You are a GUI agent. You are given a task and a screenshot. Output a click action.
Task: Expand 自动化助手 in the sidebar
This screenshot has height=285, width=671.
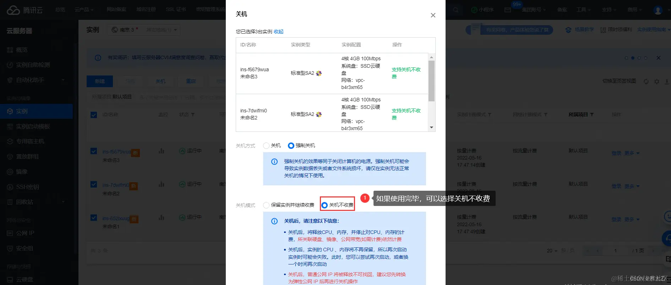point(36,80)
